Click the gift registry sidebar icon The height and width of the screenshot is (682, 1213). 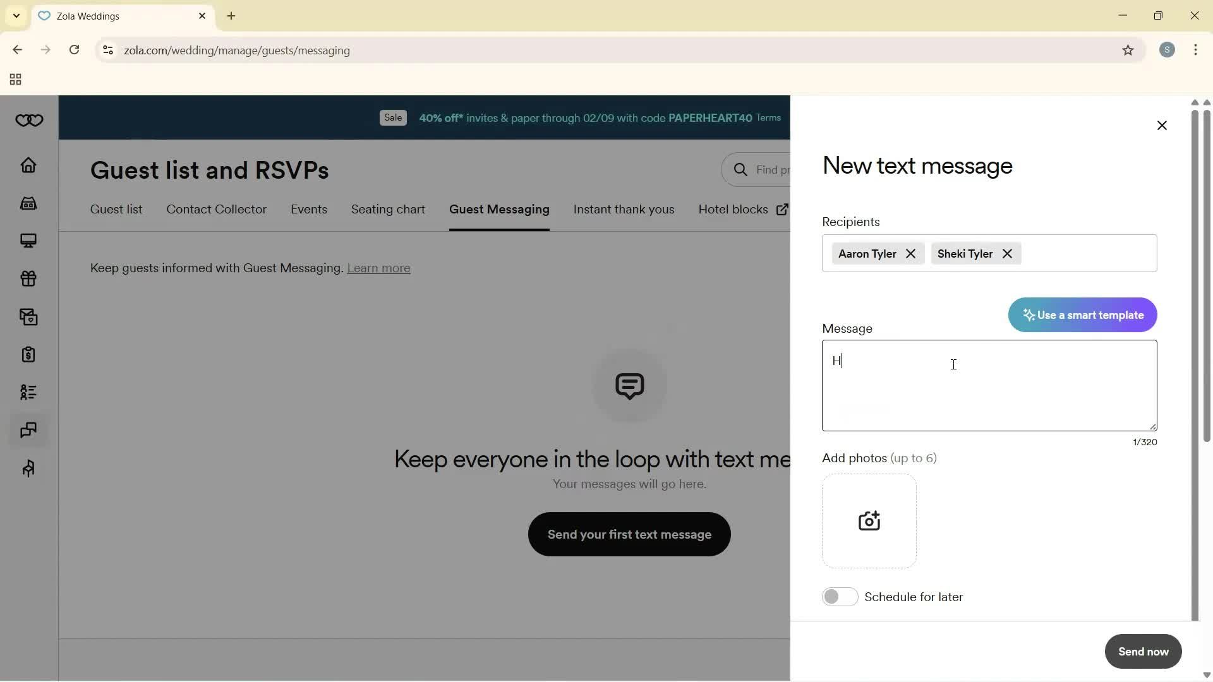point(28,278)
